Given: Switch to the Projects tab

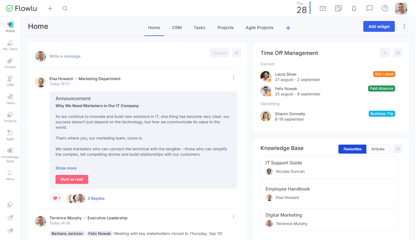Looking at the screenshot, I should (225, 28).
